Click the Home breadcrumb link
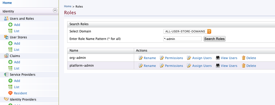Screen dimensions: 275x105 [x=68, y=6]
